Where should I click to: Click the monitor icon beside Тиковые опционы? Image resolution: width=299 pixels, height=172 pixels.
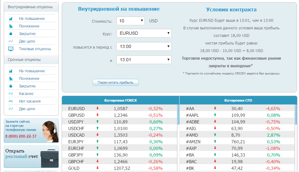click(11, 49)
